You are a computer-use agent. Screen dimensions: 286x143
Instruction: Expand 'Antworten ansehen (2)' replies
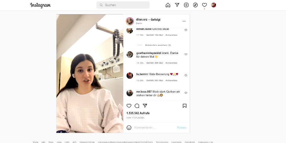(158, 45)
